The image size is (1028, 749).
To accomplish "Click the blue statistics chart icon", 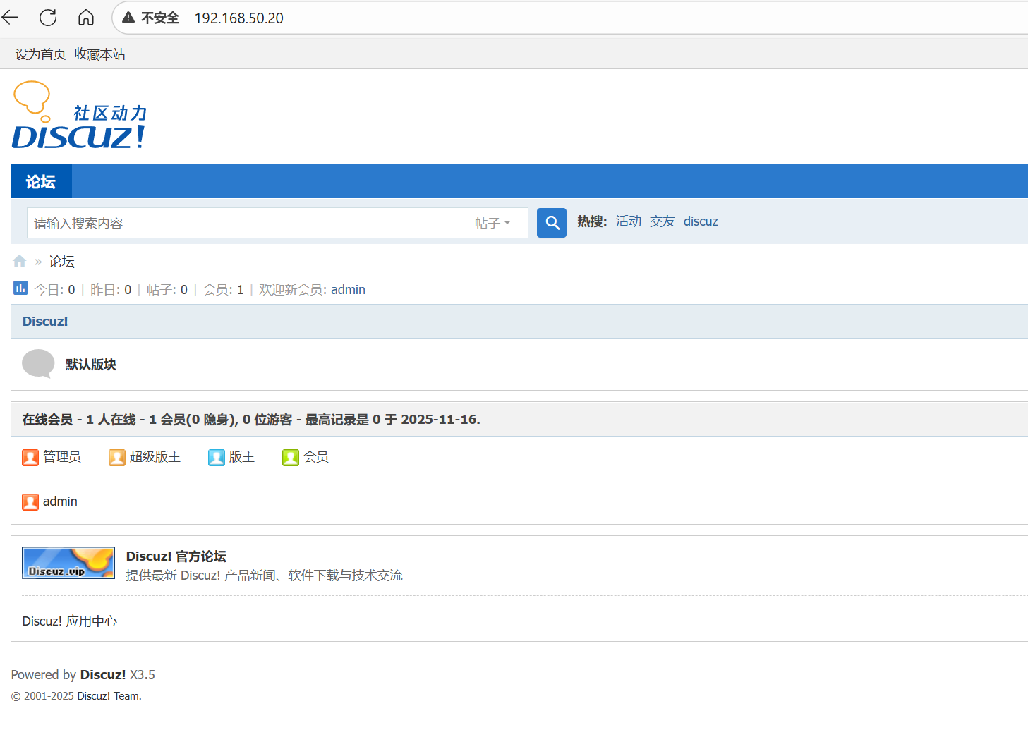I will 20,288.
